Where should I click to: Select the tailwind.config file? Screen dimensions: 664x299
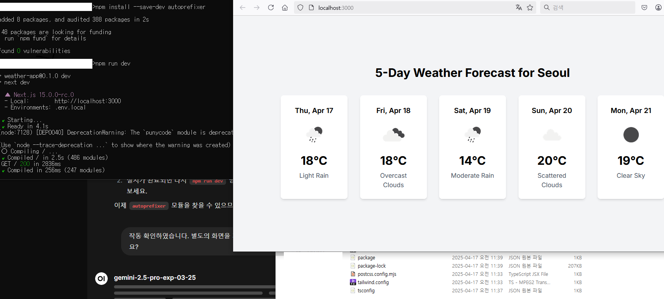[373, 283]
